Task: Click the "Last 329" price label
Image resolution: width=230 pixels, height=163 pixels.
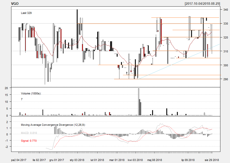Action: tap(26, 13)
